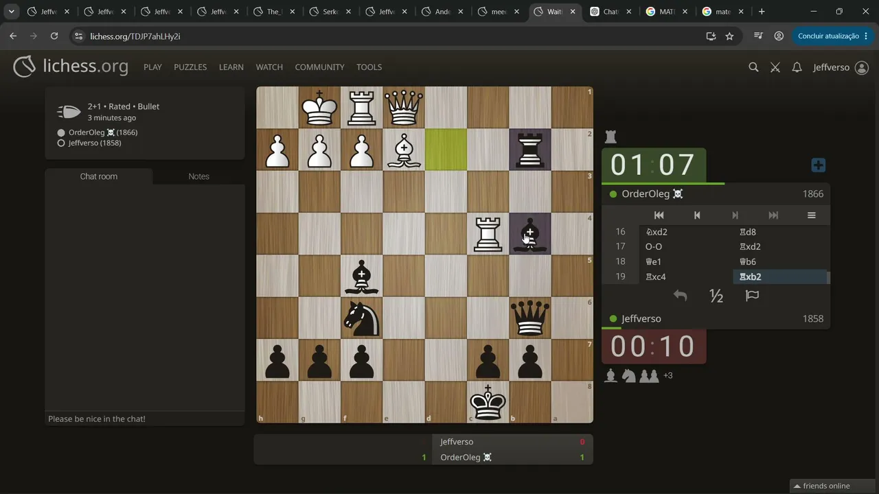Jump to last move of the game

click(773, 215)
